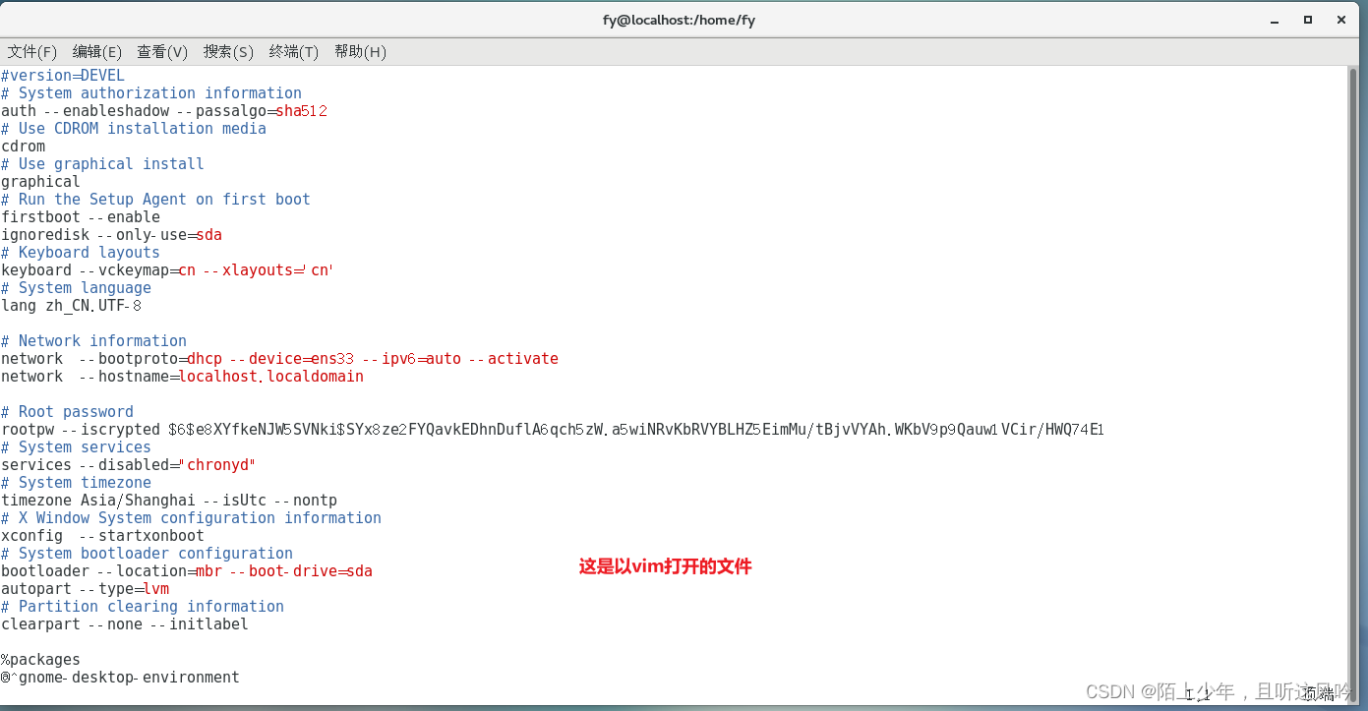
Task: Open the 搜索(S) menu
Action: [228, 52]
